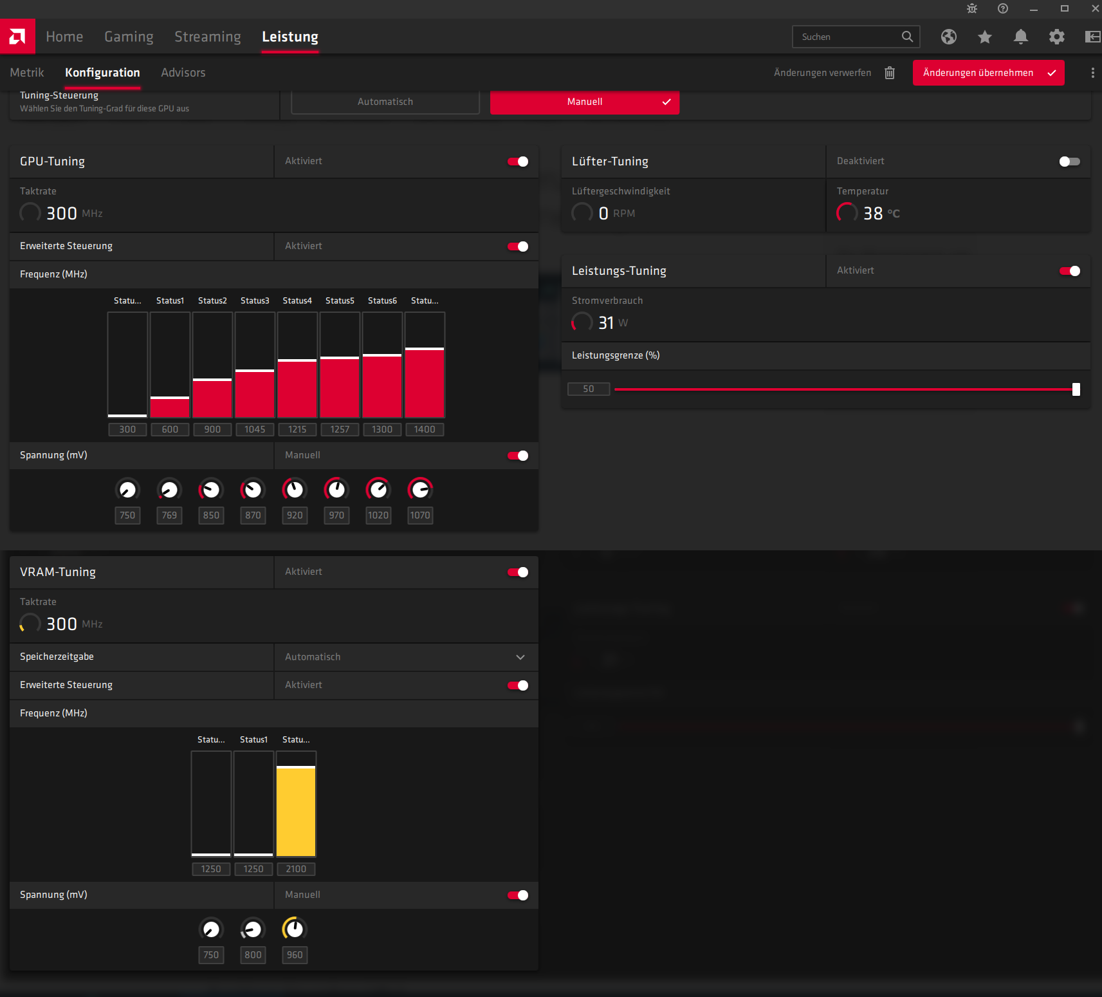
Task: Open notifications bell icon
Action: pyautogui.click(x=1021, y=37)
